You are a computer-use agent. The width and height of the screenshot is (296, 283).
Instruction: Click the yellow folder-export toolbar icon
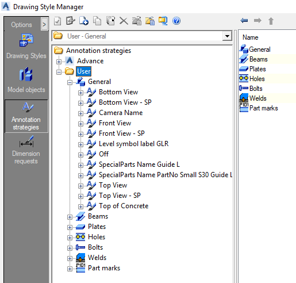pos(150,21)
